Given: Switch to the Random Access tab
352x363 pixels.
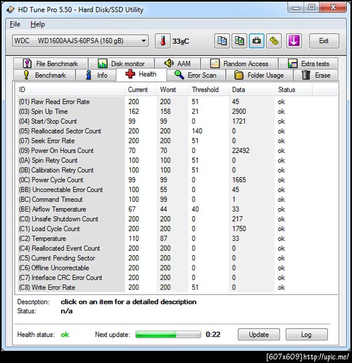Looking at the screenshot, I should 239,64.
